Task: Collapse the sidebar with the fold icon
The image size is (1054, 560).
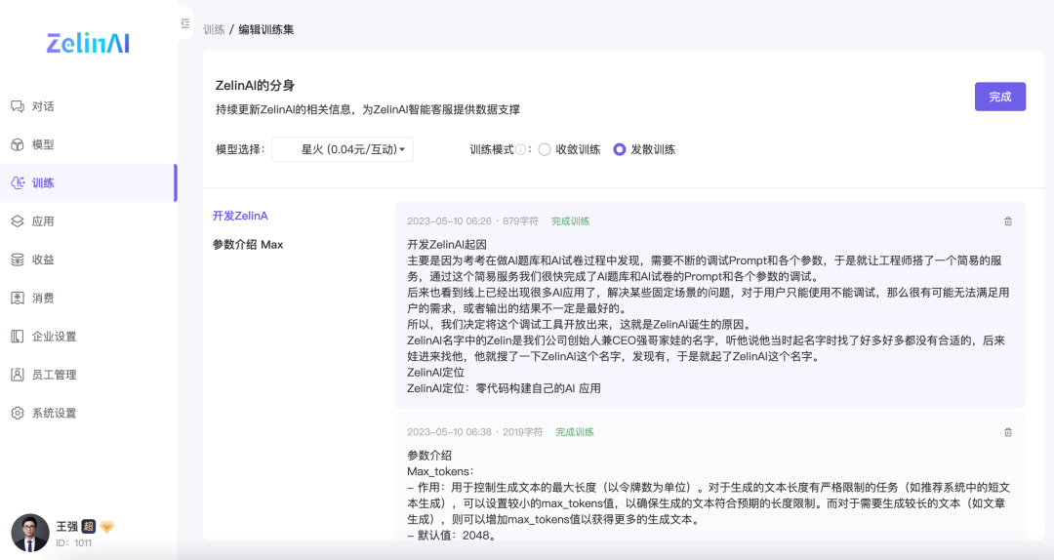Action: pos(184,23)
